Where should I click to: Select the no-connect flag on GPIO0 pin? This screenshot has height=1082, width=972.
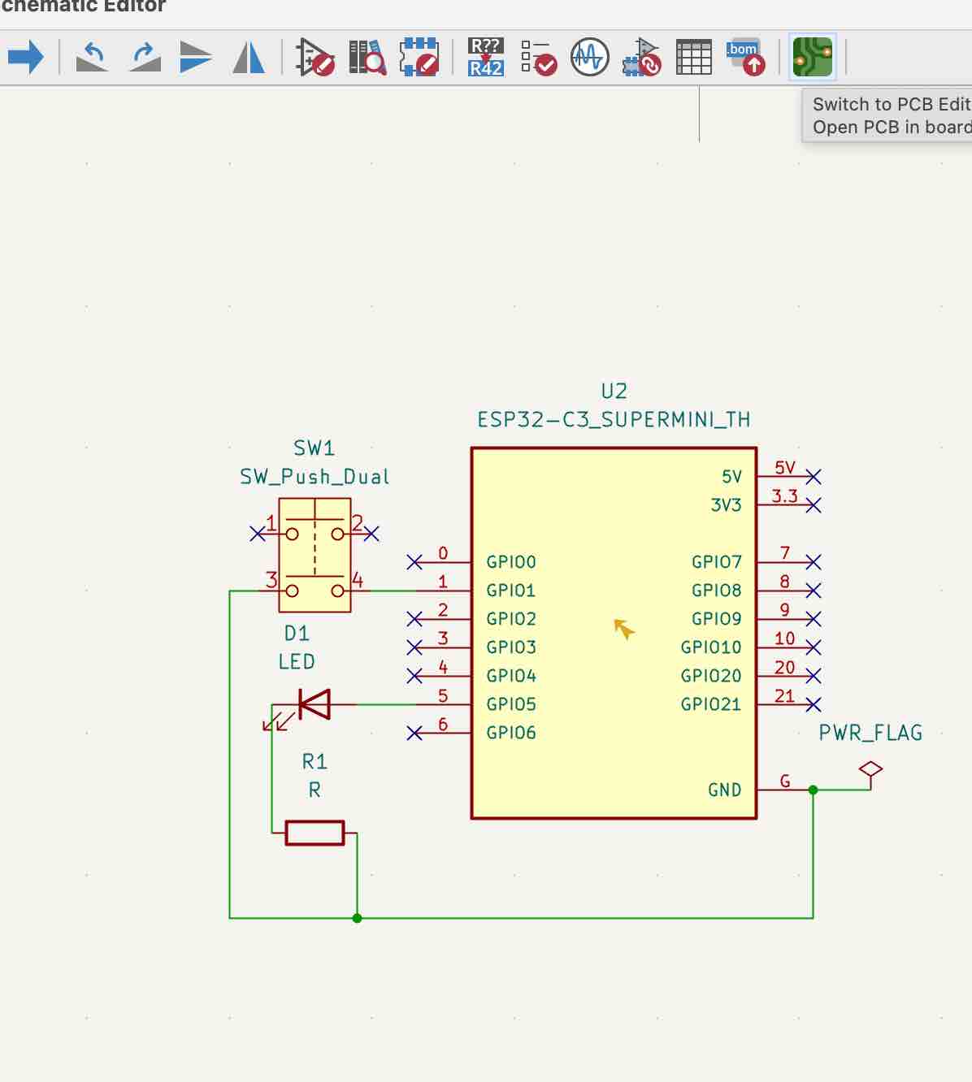(414, 562)
